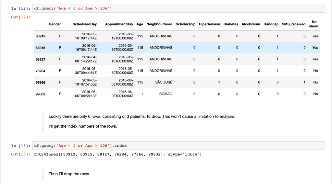The width and height of the screenshot is (332, 184).
Task: Click the SMS_received column header
Action: point(294,24)
